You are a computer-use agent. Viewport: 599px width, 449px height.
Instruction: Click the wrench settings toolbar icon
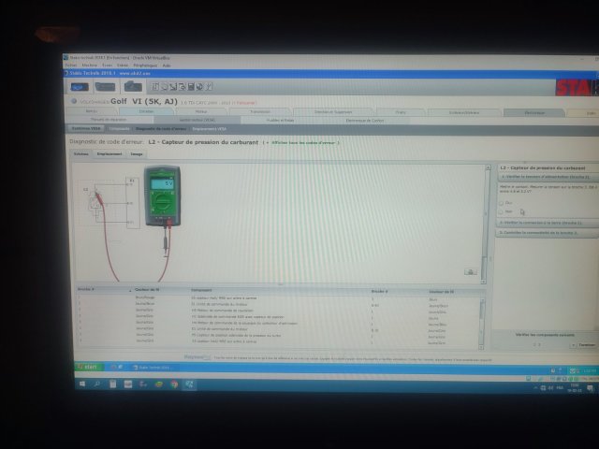pos(209,87)
